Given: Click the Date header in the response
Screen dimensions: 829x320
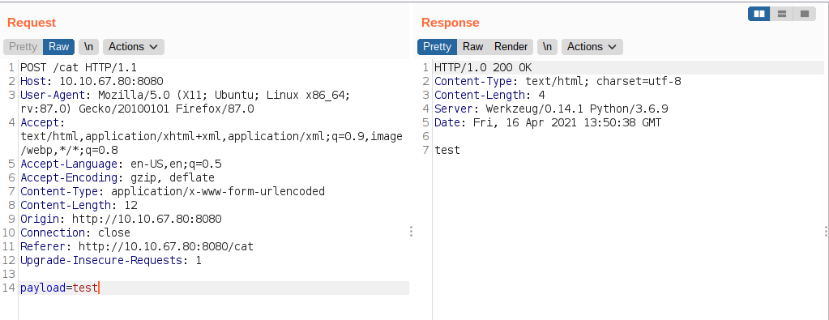Looking at the screenshot, I should [548, 122].
